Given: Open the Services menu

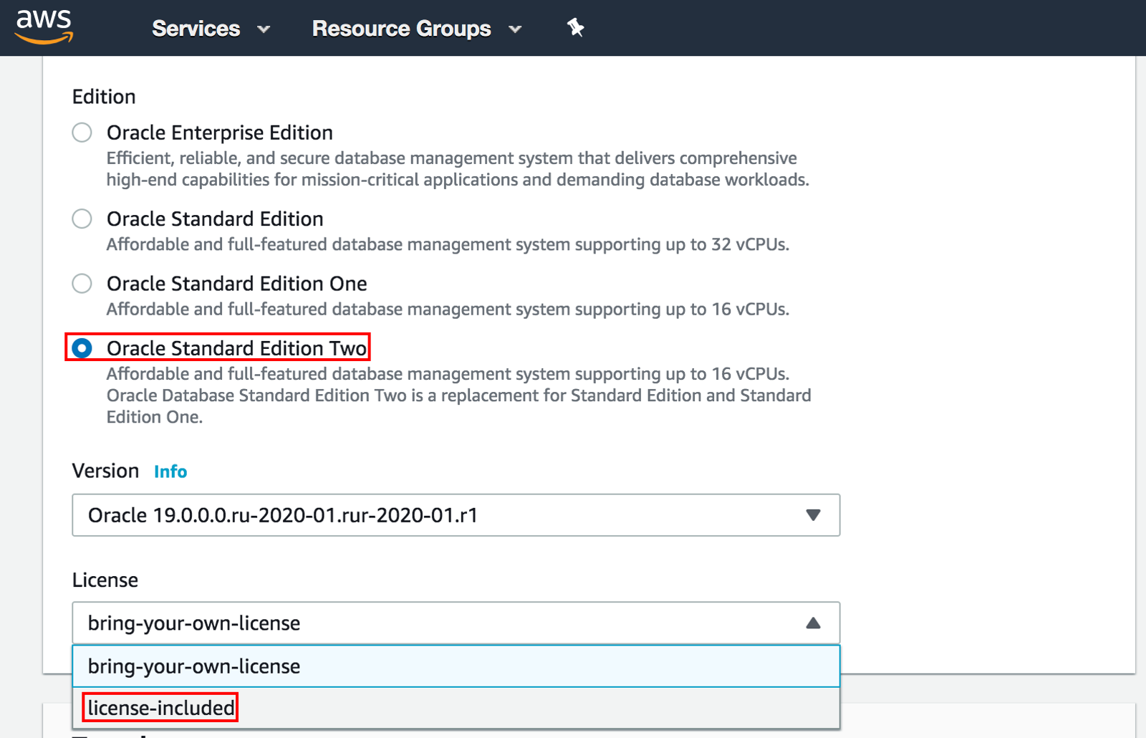Looking at the screenshot, I should [x=211, y=29].
